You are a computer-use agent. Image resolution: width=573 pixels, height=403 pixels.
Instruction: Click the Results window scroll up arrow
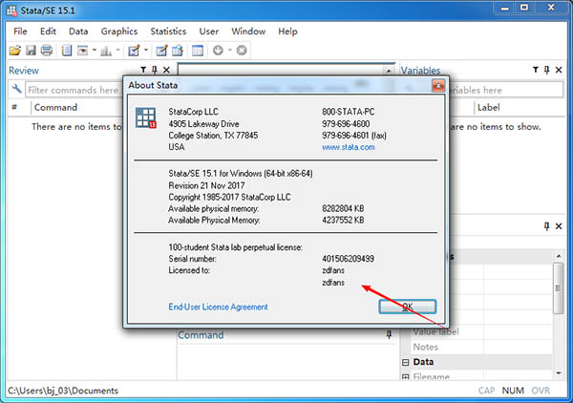tap(389, 71)
